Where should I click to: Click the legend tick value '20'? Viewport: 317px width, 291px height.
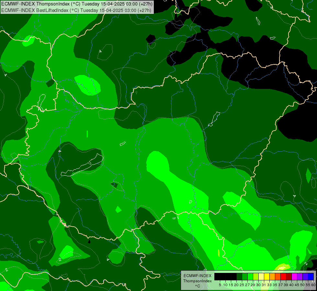coord(236,285)
